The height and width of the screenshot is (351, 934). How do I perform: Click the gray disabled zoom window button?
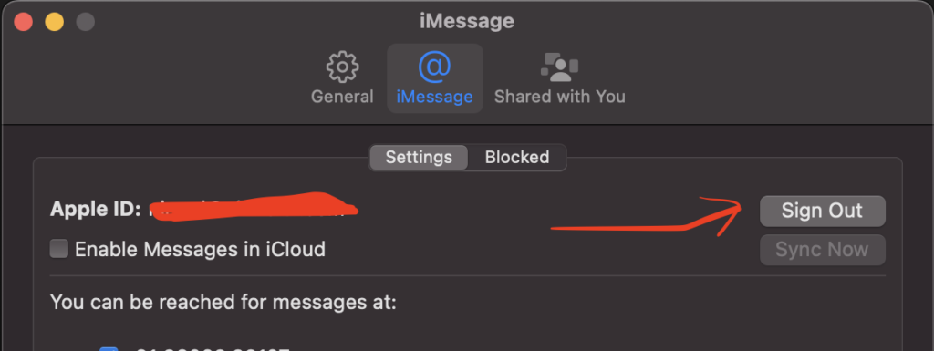click(x=85, y=23)
